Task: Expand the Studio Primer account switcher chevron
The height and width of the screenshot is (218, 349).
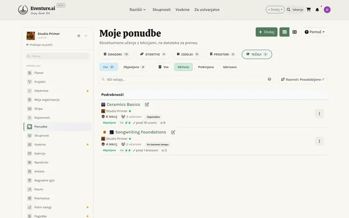Action: (86, 36)
